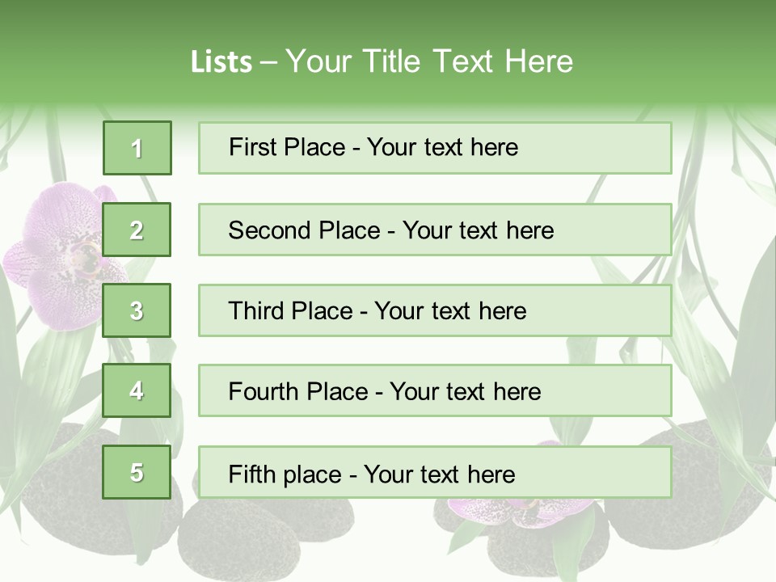Click the "Fifth place" text bar
Screen dimensions: 776x582
(x=435, y=473)
